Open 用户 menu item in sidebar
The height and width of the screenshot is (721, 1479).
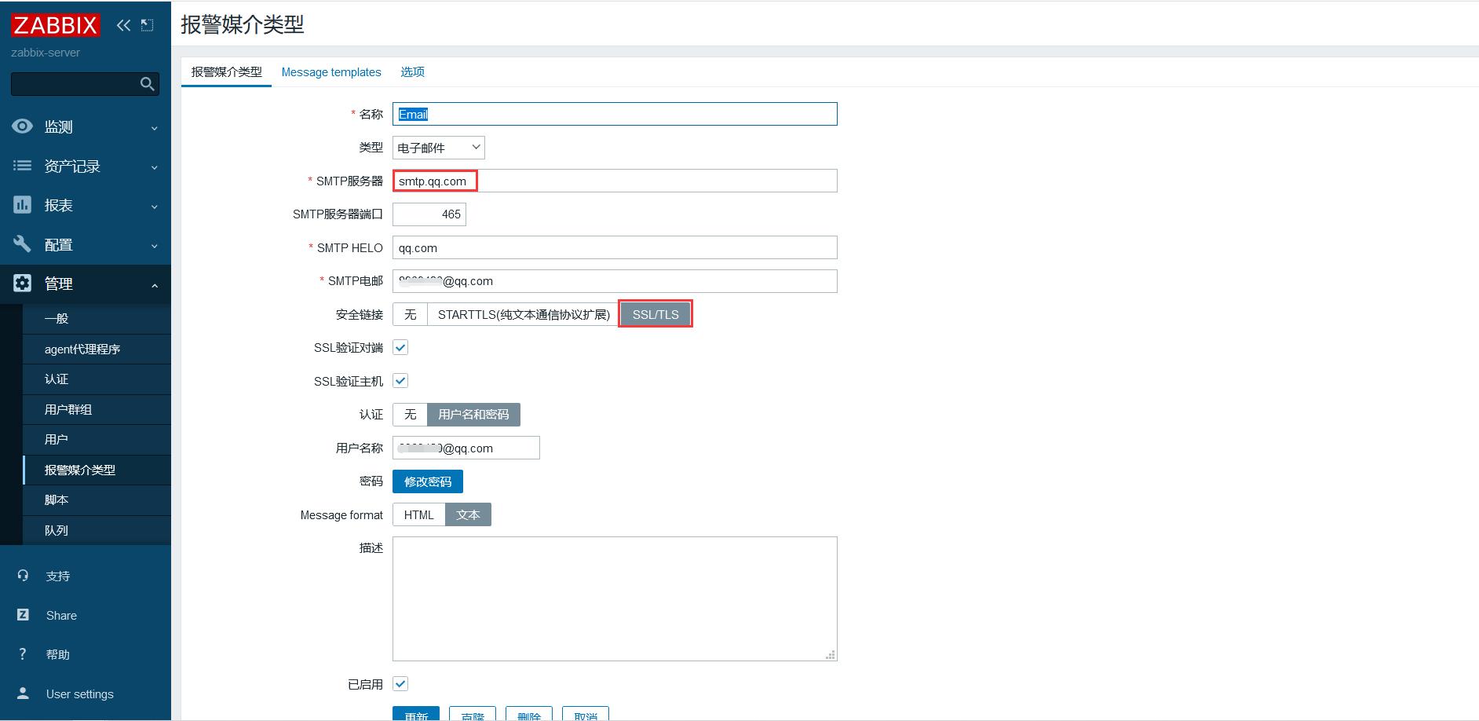pyautogui.click(x=97, y=439)
